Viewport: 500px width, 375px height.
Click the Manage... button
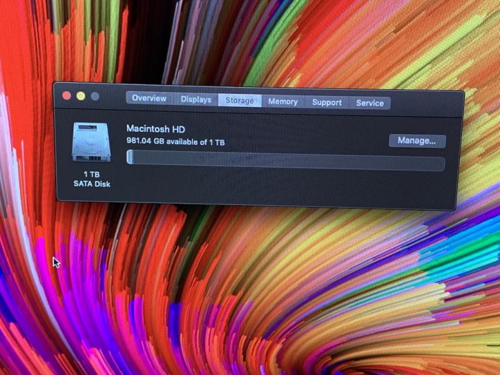tap(417, 141)
